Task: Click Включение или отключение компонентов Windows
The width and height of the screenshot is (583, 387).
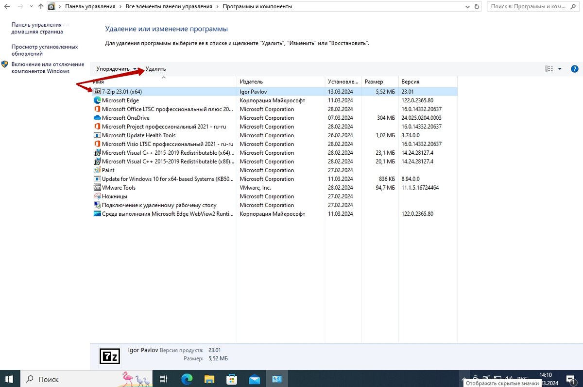Action: 46,67
